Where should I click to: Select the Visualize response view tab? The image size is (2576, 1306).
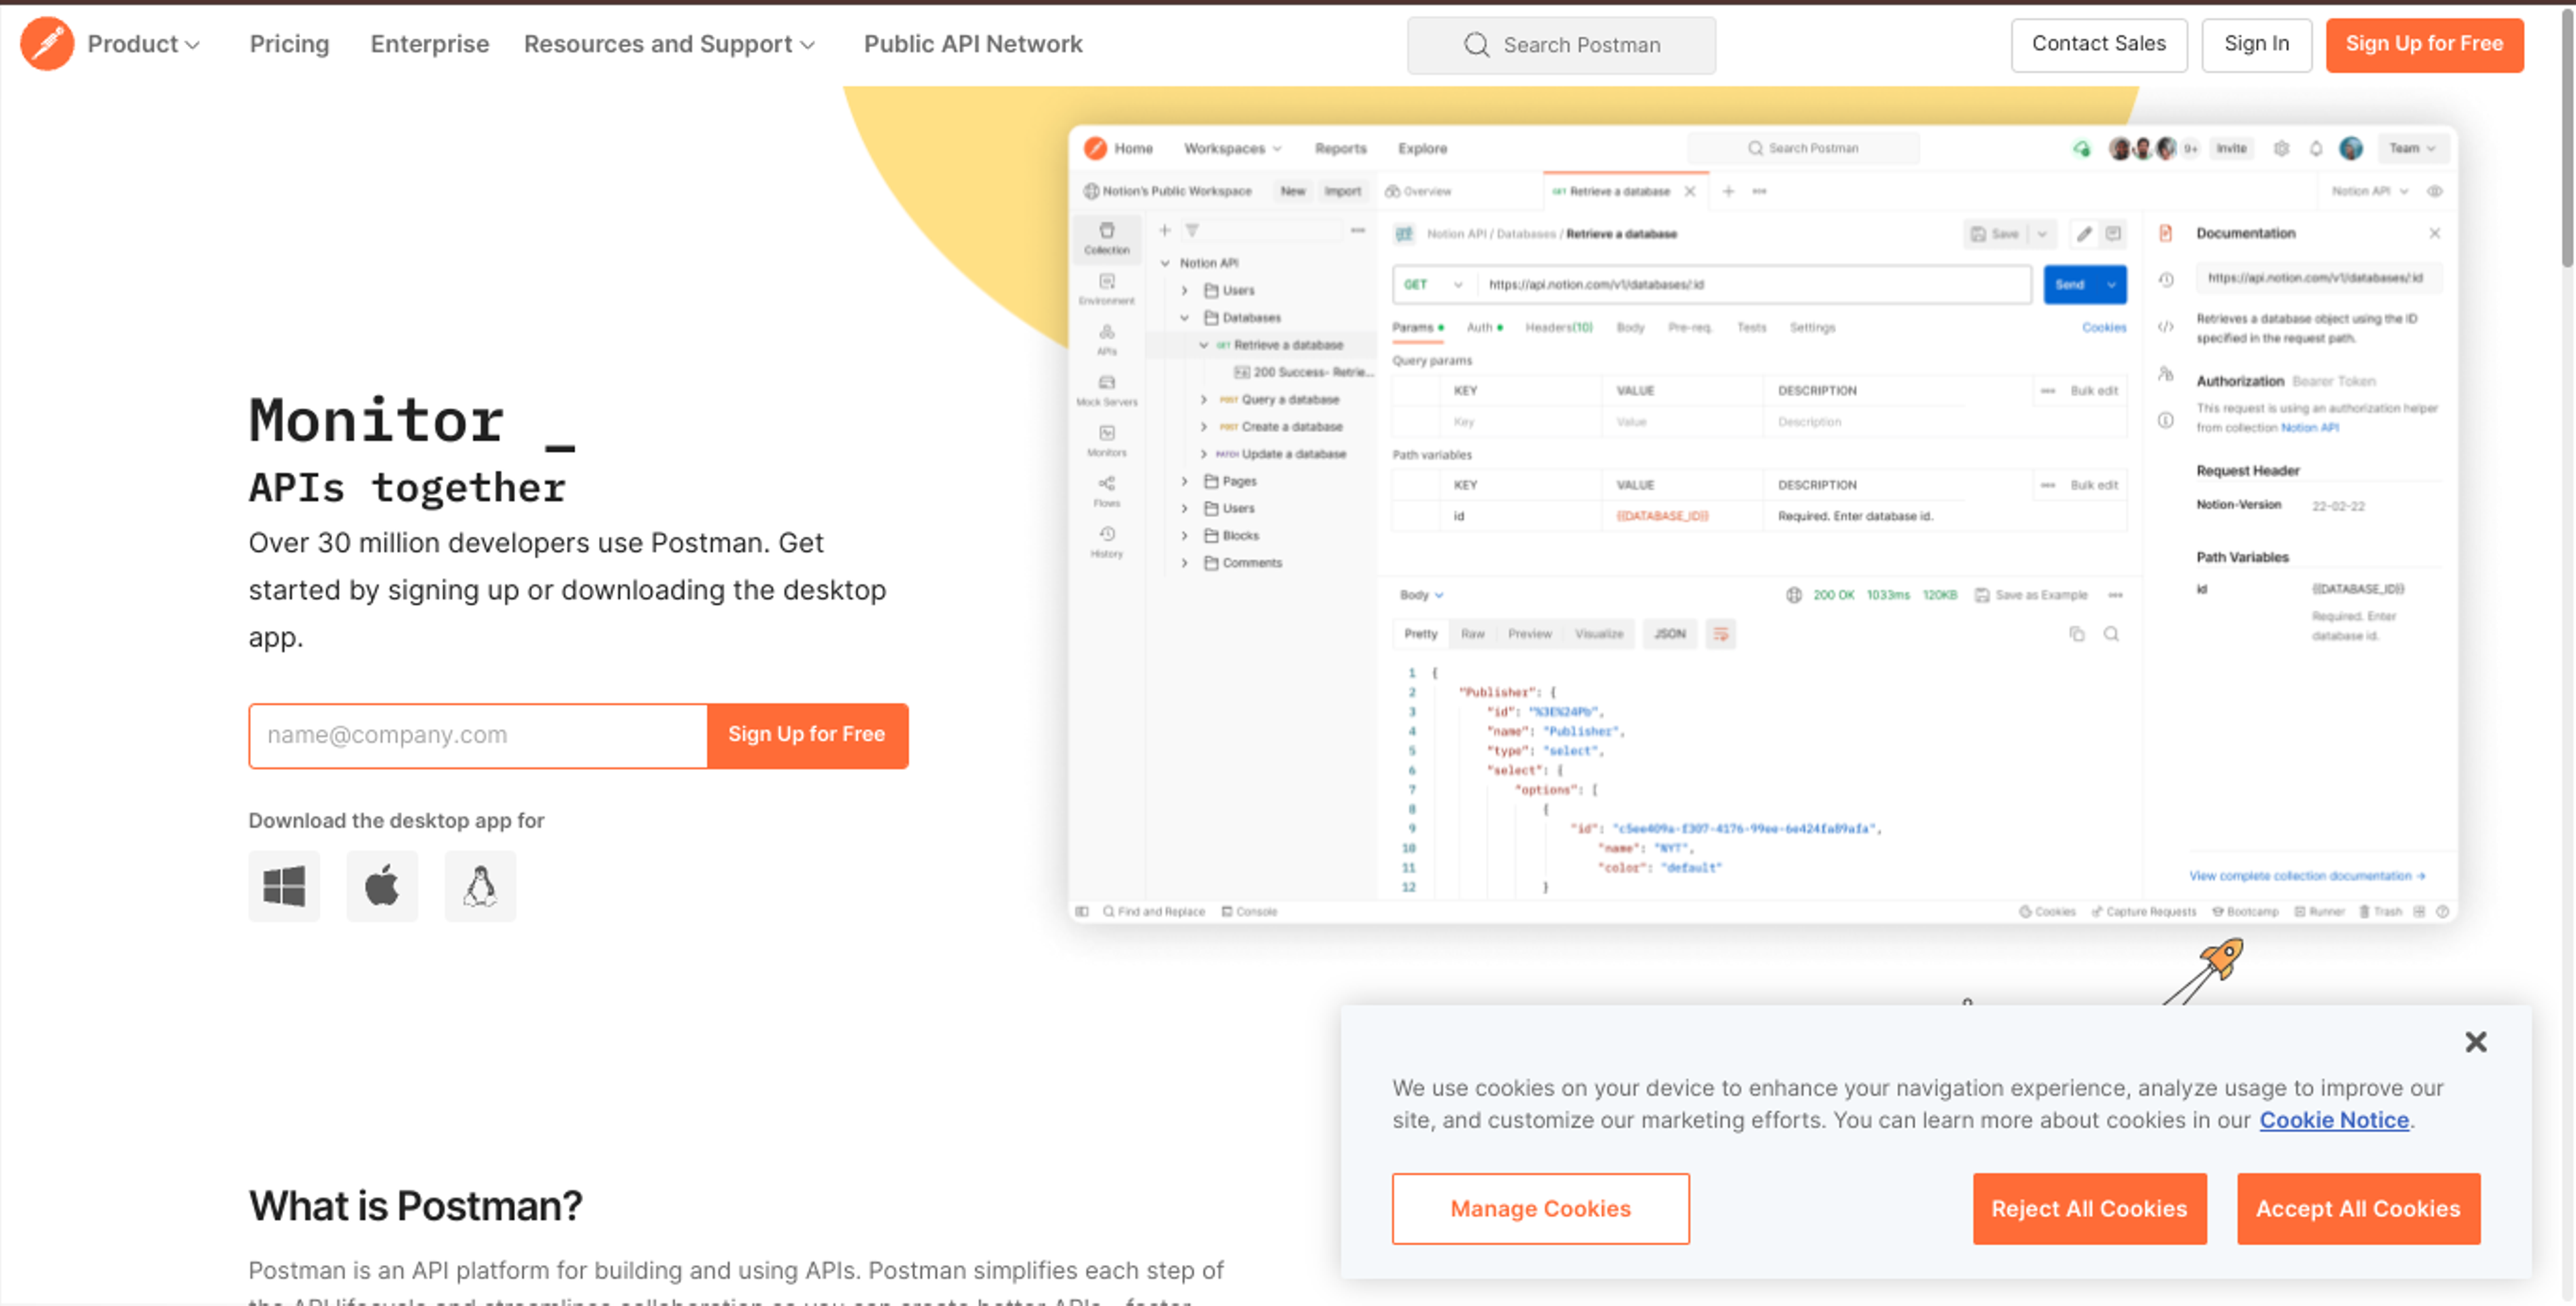[1598, 634]
